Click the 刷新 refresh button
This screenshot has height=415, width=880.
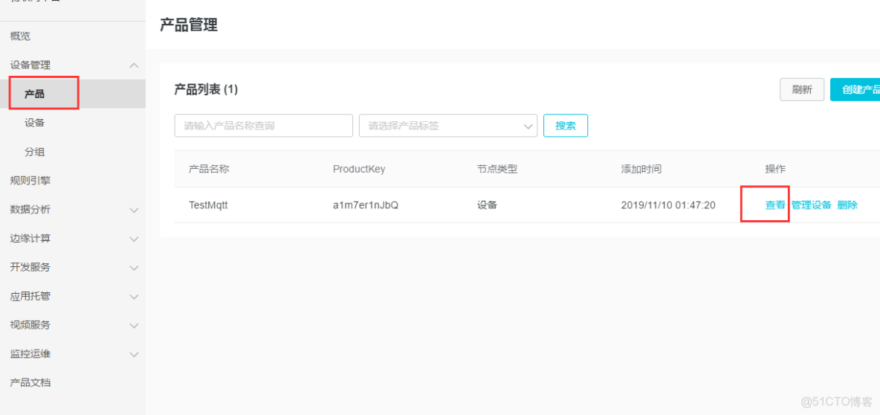(802, 90)
